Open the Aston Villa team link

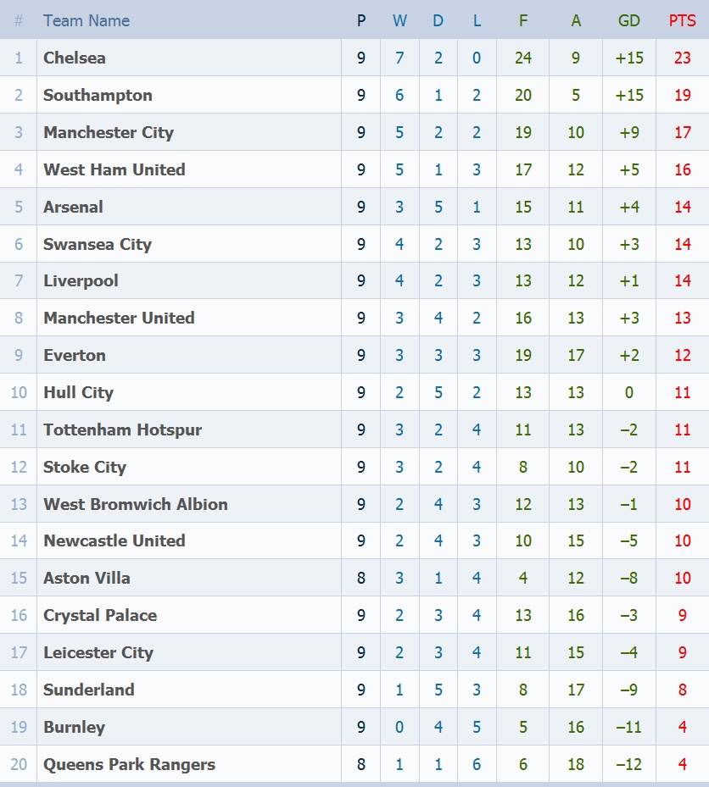[87, 578]
